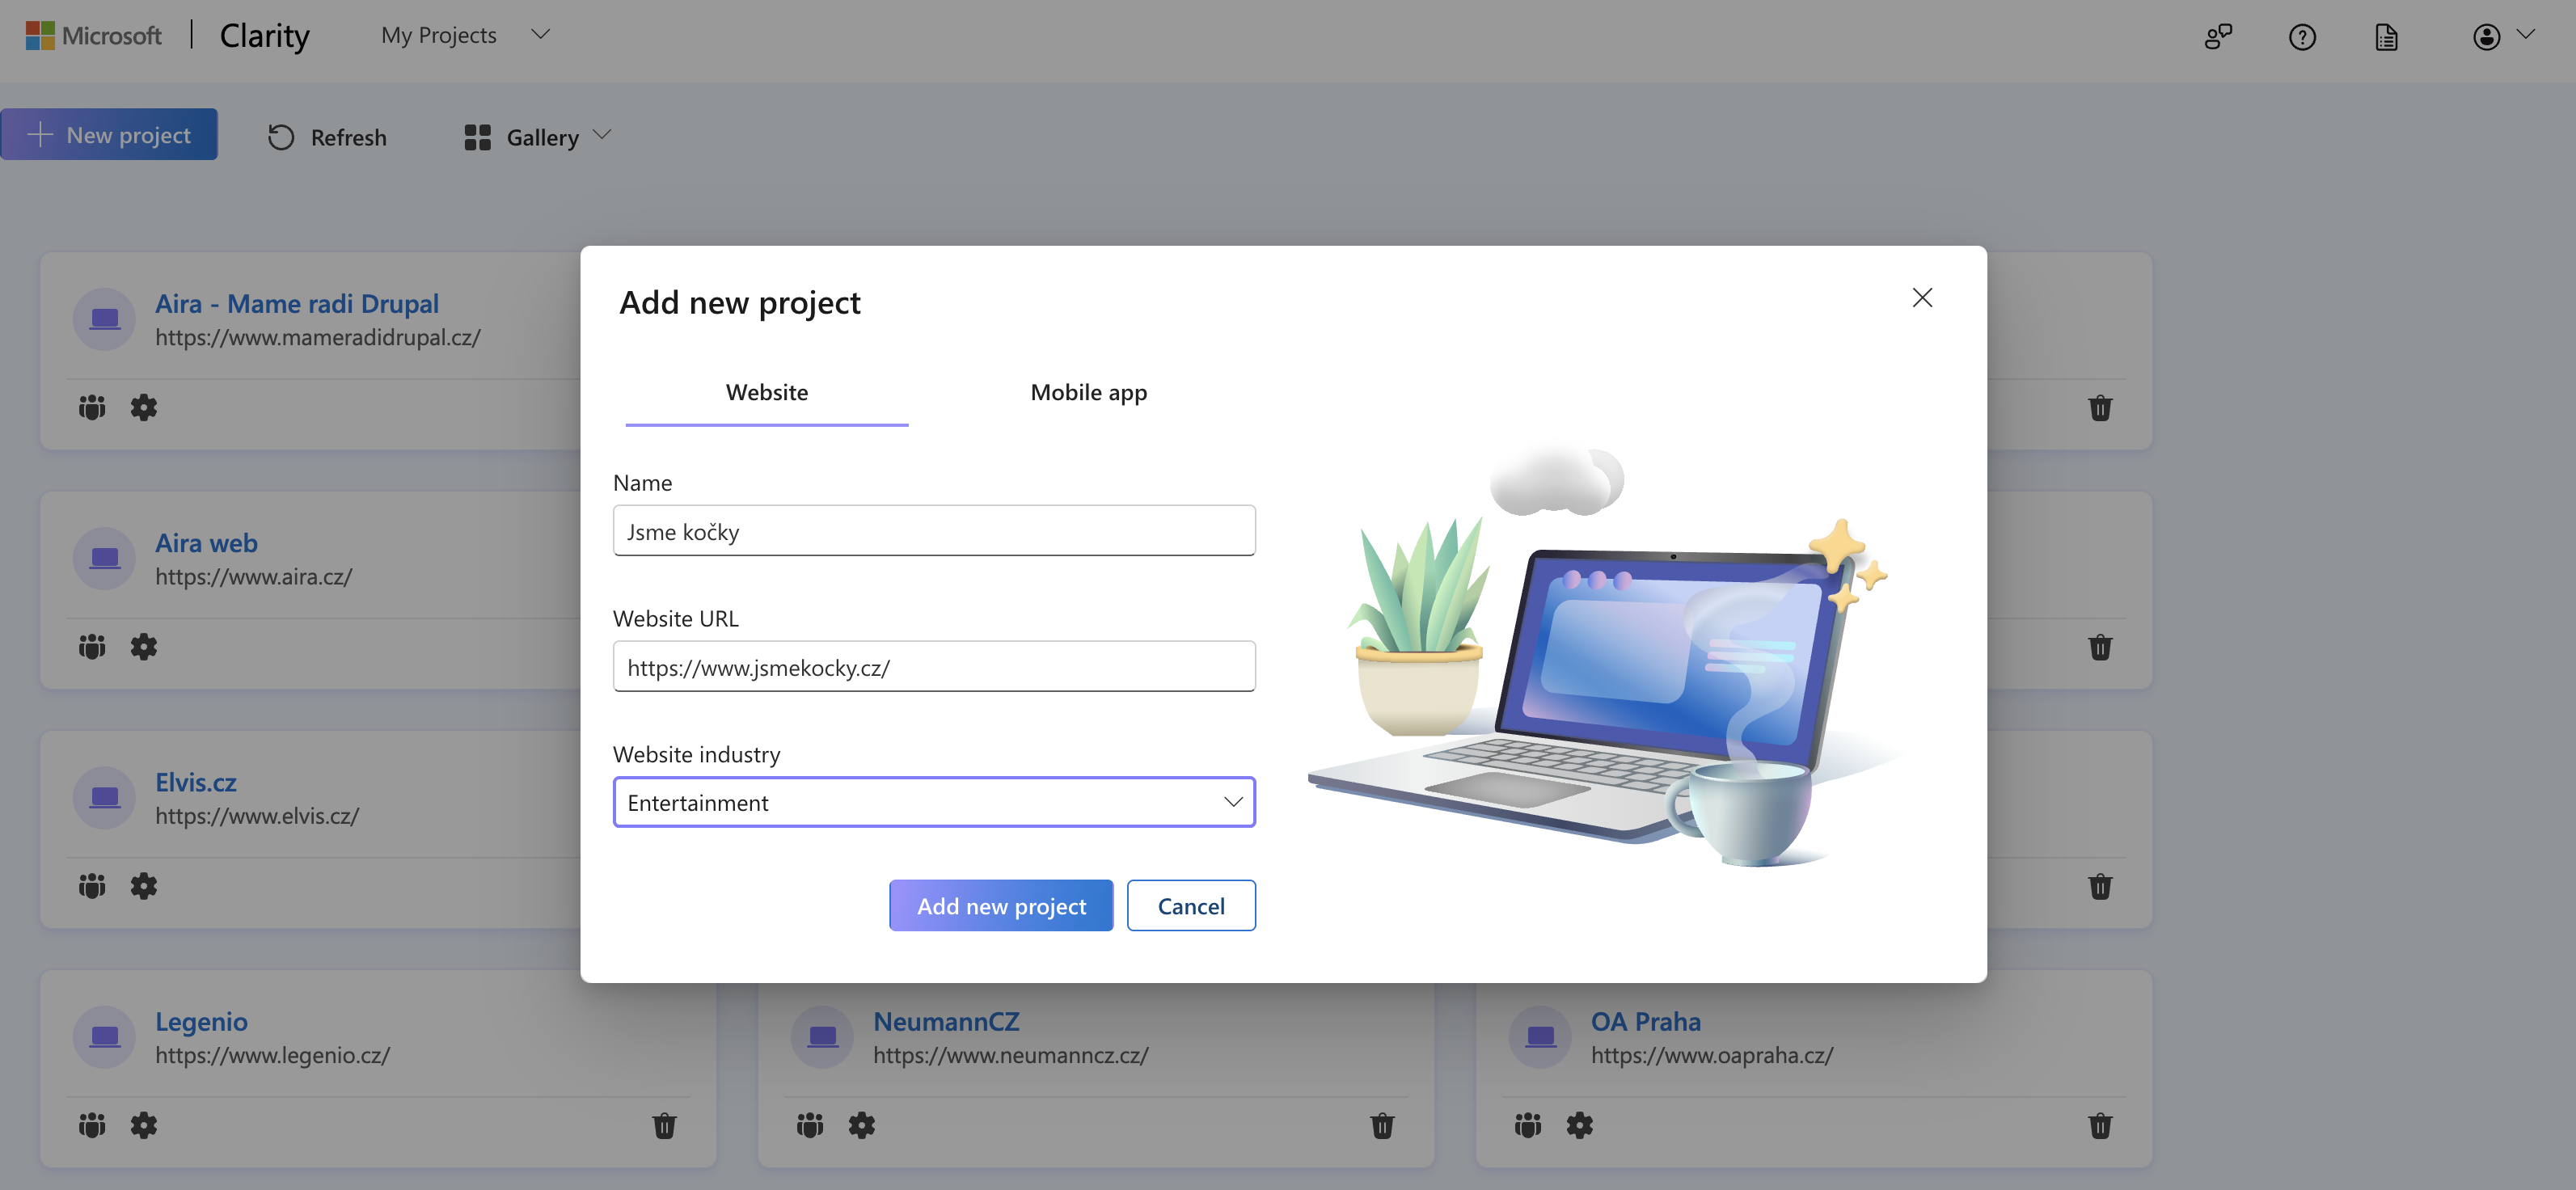The image size is (2576, 1190).
Task: Select the Website tab
Action: (766, 392)
